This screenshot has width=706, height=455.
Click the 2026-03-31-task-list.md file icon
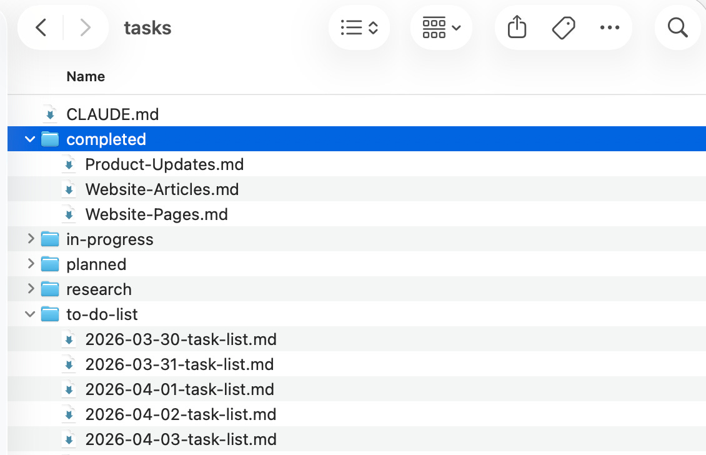69,364
